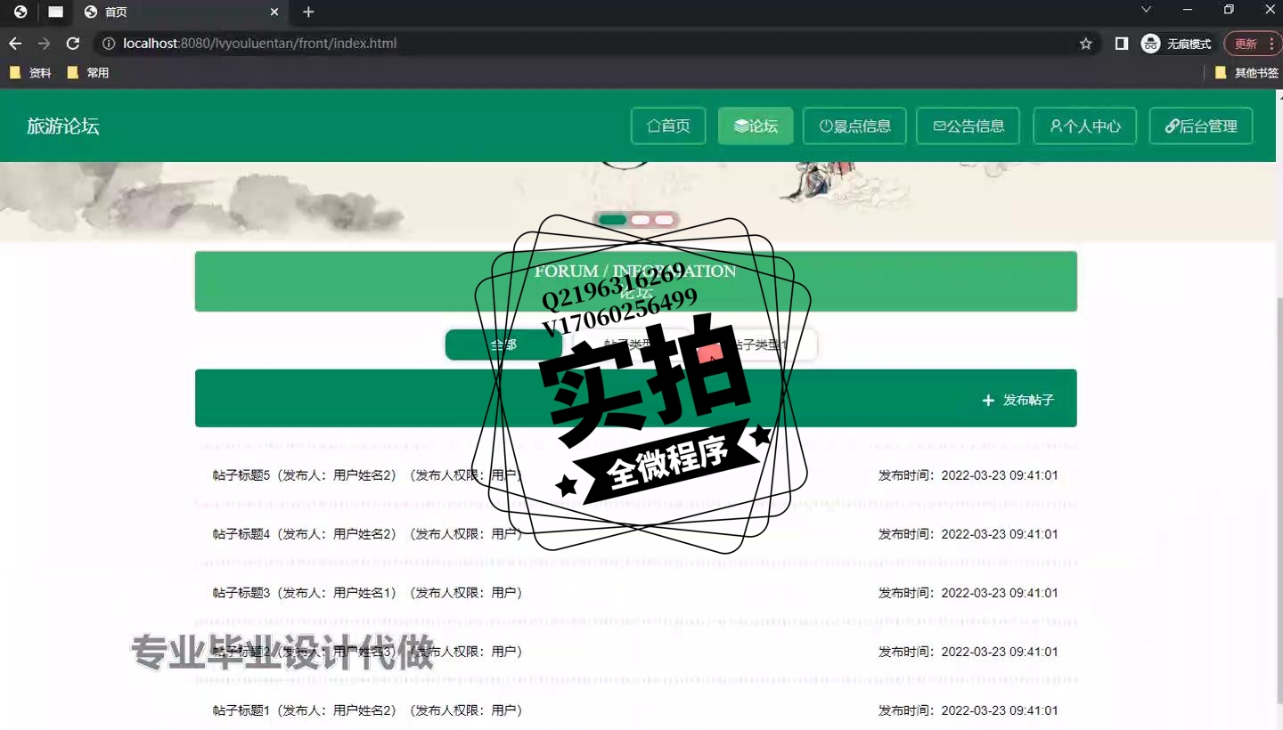Open the 首页 navigation button
Viewport: 1283px width, 730px height.
[x=668, y=126]
